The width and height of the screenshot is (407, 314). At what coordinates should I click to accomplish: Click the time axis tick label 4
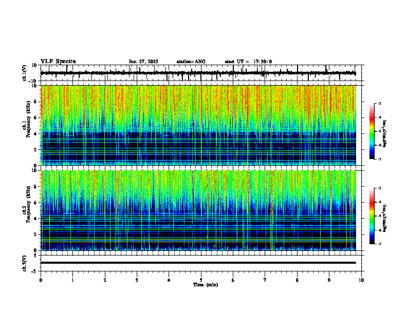(x=169, y=280)
